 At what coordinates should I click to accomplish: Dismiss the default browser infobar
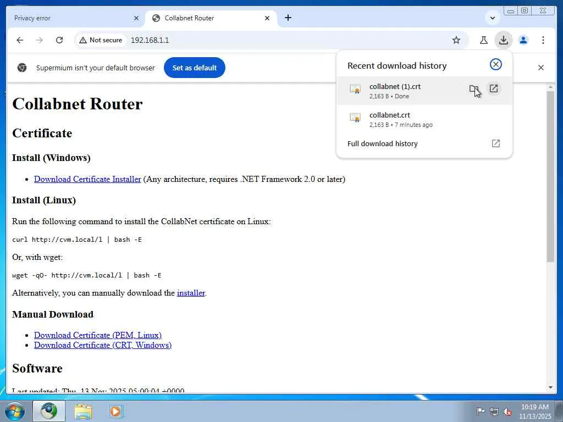pyautogui.click(x=541, y=68)
